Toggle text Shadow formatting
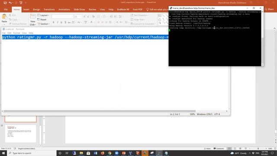 [65, 22]
